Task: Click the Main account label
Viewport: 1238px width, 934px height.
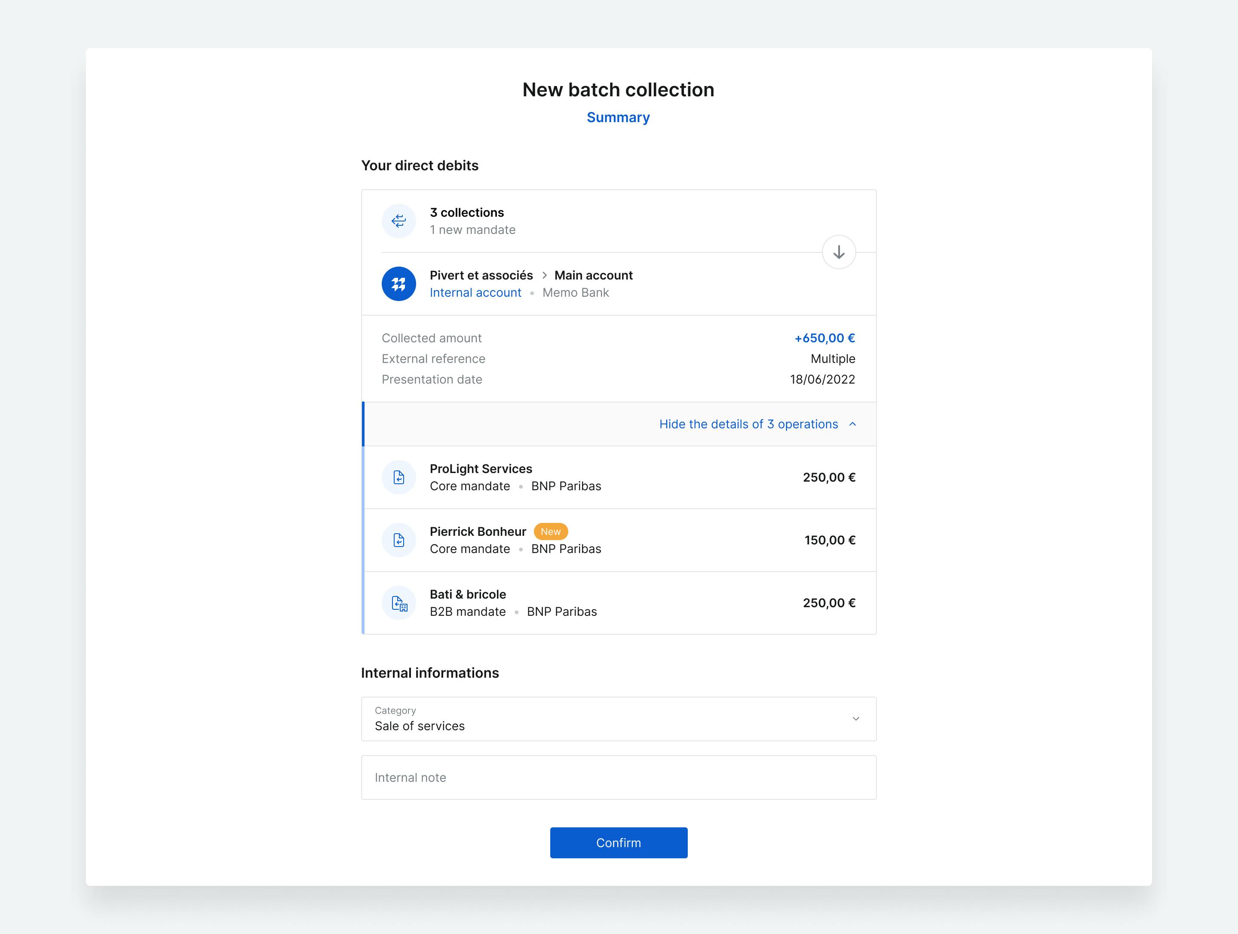Action: tap(593, 275)
